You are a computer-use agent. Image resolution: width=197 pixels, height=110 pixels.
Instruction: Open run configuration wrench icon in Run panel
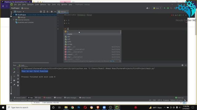pos(14,72)
